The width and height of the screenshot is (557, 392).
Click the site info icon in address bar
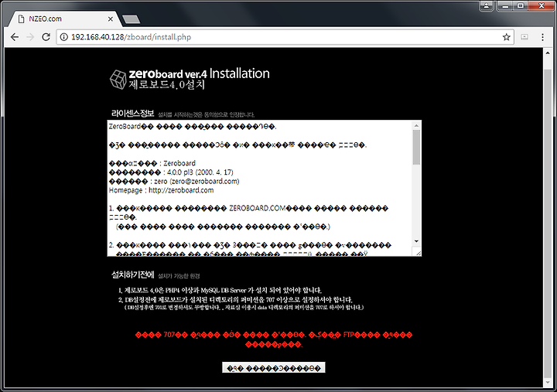click(x=63, y=37)
